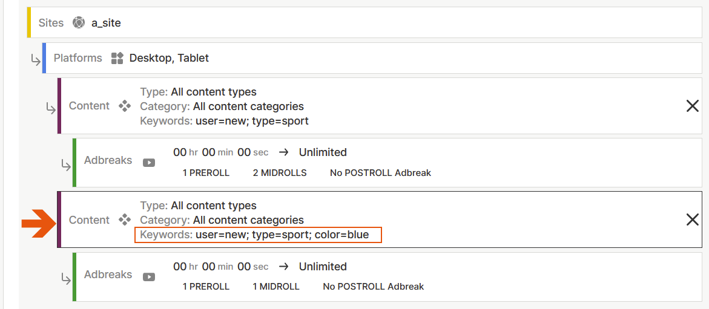709x309 pixels.
Task: Click the 1 MIDROLL label
Action: [x=276, y=287]
